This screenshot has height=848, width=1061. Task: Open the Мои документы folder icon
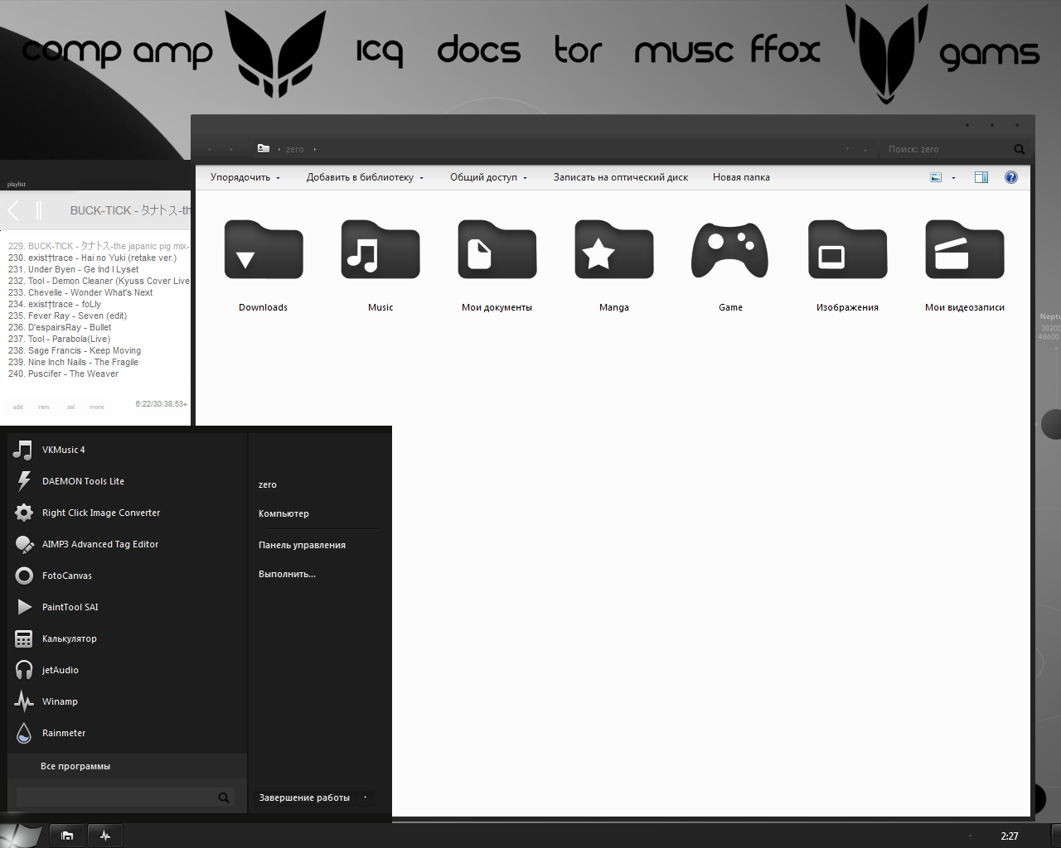pyautogui.click(x=497, y=250)
